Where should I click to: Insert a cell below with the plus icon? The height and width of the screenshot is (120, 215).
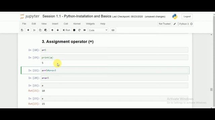pyautogui.click(x=28, y=30)
